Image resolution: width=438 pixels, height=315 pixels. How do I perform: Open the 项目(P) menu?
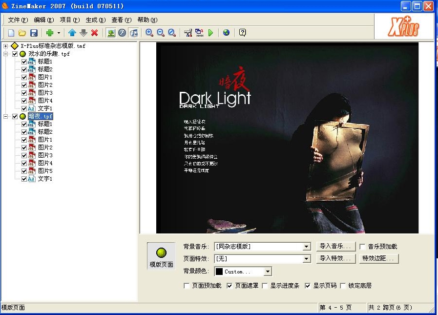[70, 20]
